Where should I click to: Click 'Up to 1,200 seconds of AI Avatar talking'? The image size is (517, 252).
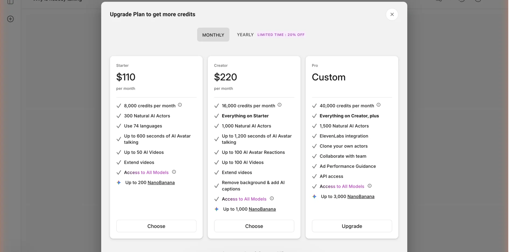coord(257,139)
